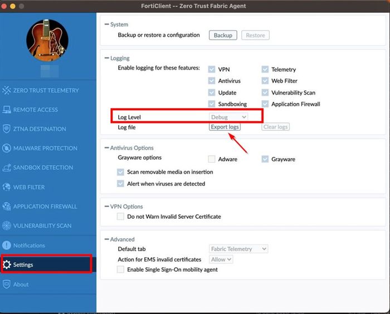390x314 pixels.
Task: Click the 'Log file' label
Action: [126, 127]
